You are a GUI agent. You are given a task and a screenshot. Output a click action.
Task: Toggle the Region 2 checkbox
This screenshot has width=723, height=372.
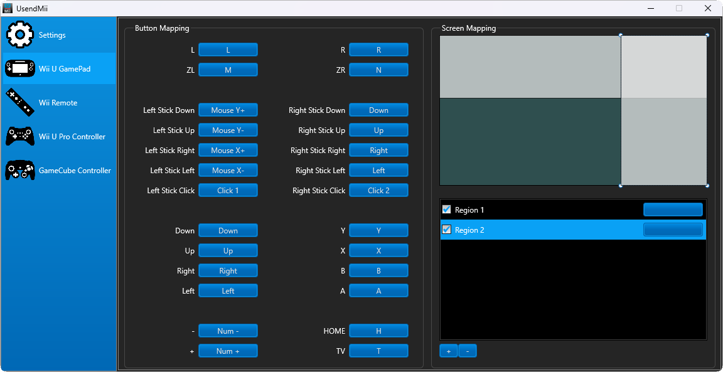(446, 230)
